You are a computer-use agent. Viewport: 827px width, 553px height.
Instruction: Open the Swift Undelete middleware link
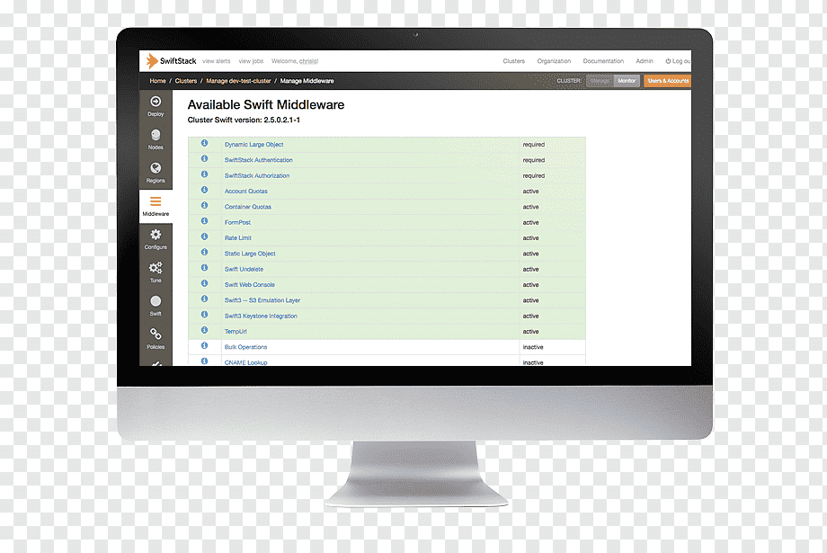pos(245,269)
